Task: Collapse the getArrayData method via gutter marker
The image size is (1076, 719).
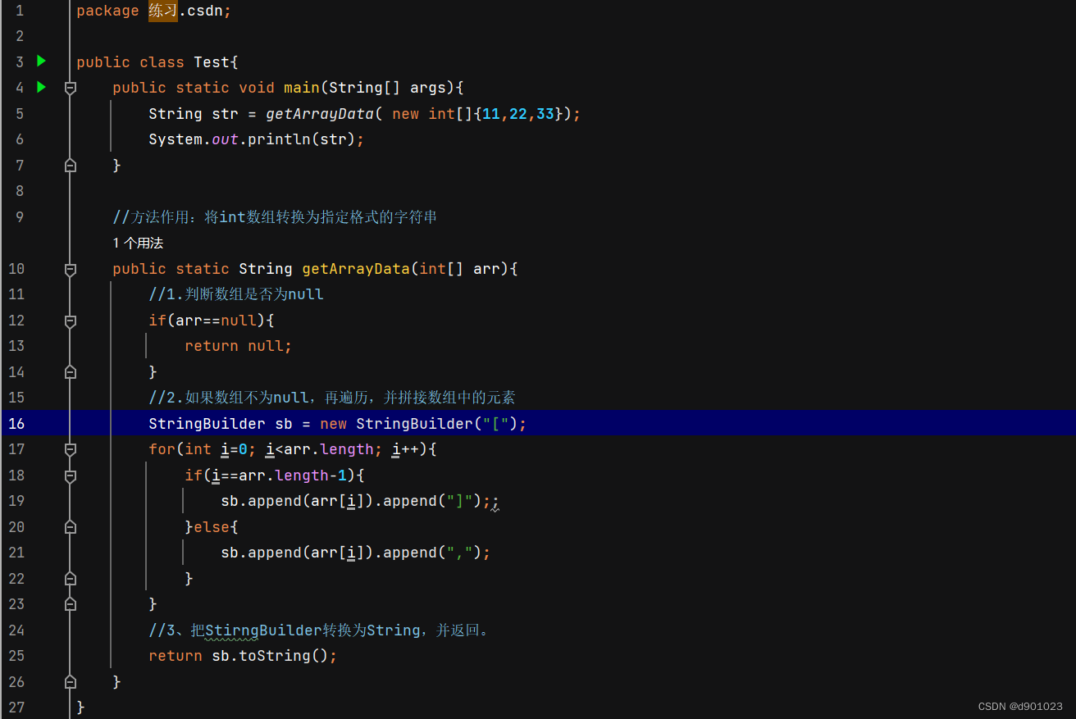Action: 70,268
